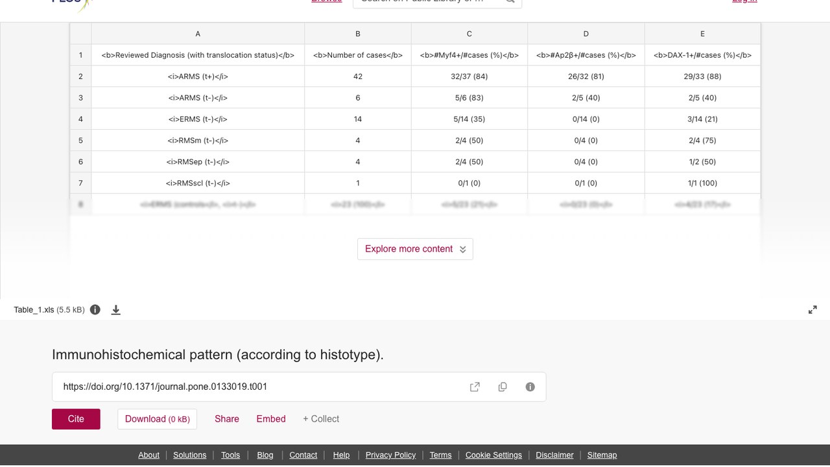Open the Tools footer link
830x467 pixels.
pos(230,455)
